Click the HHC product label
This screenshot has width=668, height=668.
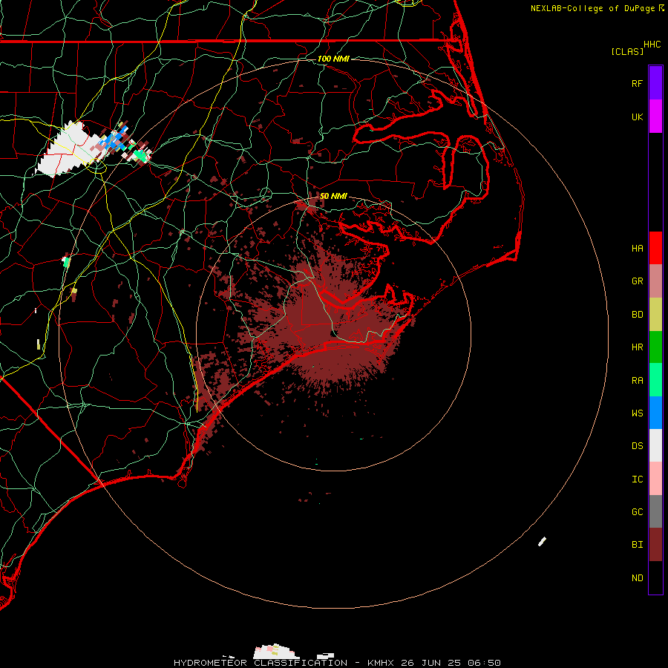coord(652,45)
